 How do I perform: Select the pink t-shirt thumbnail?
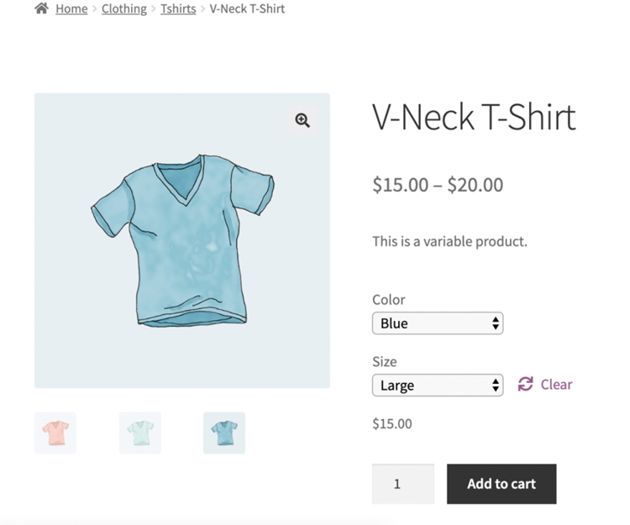click(55, 433)
